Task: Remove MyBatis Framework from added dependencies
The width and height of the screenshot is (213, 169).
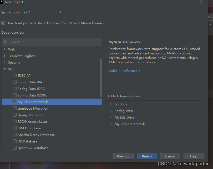Action: 111,124
